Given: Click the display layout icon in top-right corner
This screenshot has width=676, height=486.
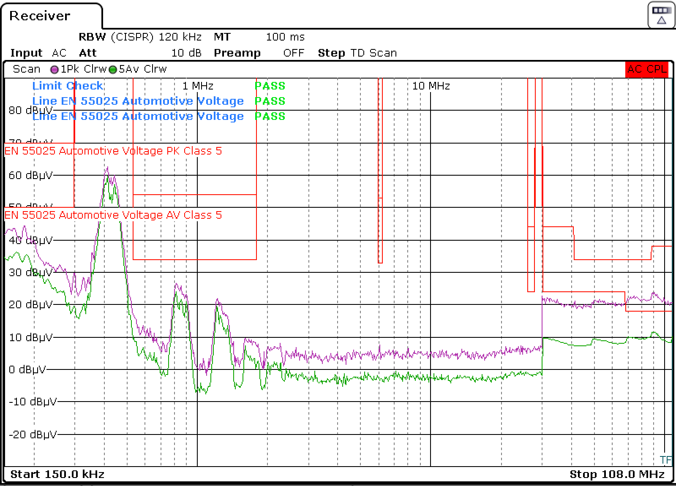Looking at the screenshot, I should coord(661,14).
